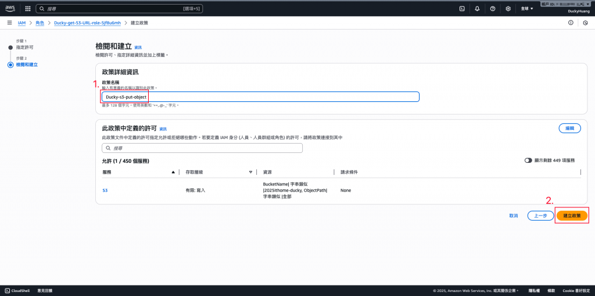595x296 pixels.
Task: Sort by 服務 column ascending arrow
Action: pyautogui.click(x=173, y=172)
